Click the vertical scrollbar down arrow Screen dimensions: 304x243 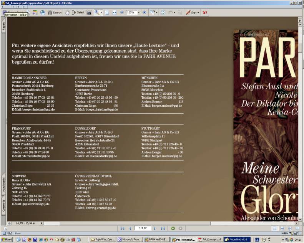click(300, 219)
